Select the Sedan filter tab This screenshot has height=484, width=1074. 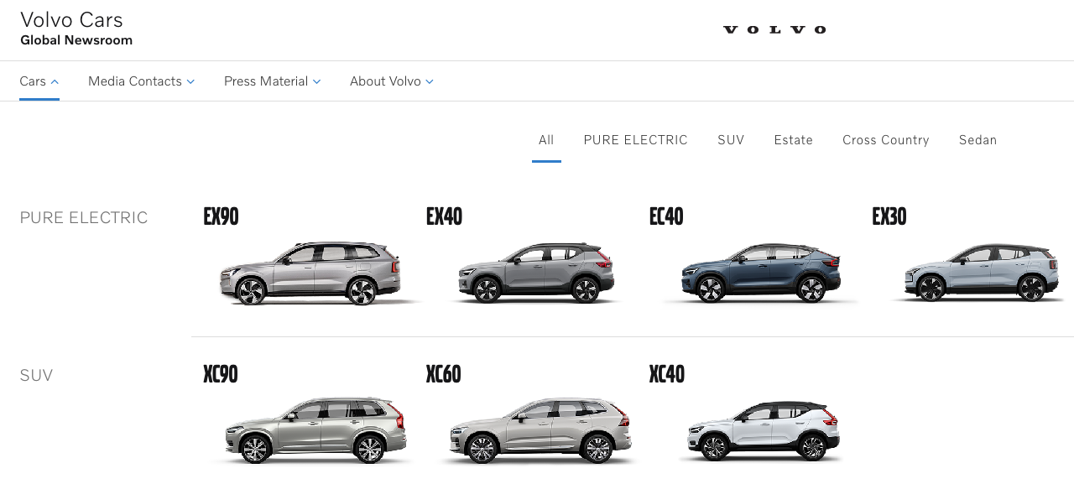(x=978, y=140)
